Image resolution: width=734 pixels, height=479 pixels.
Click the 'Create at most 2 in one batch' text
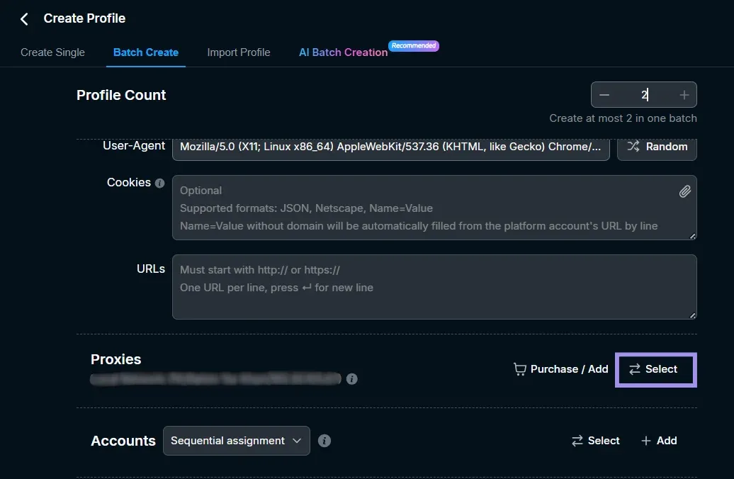[623, 118]
